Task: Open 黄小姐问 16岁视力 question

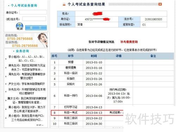Action: (27, 109)
